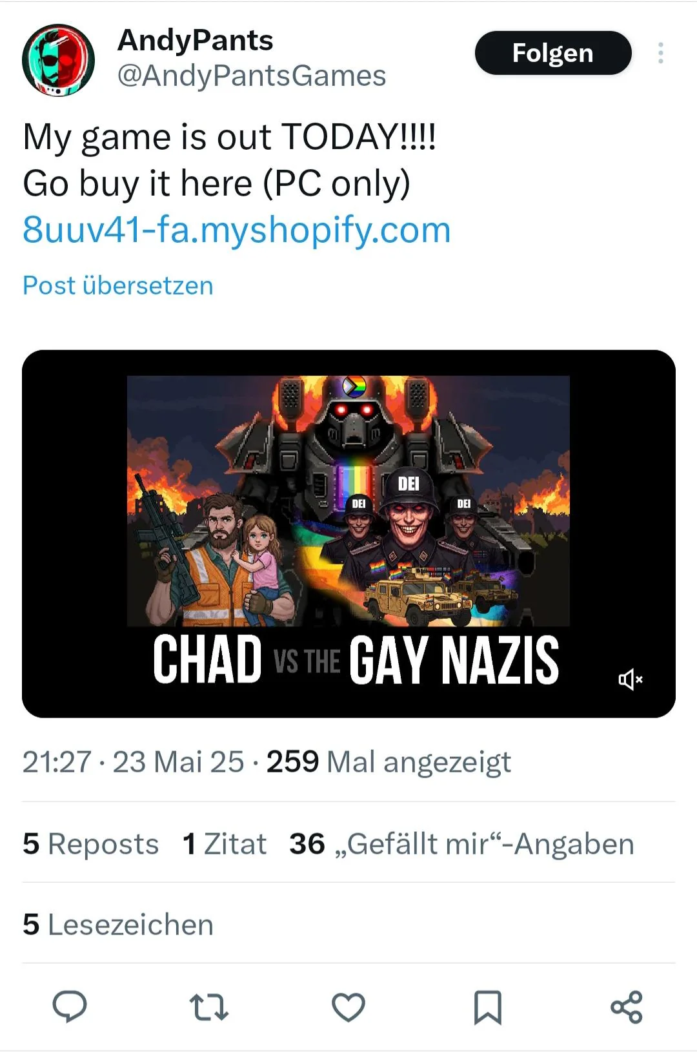View the 5 Reposts list

point(90,843)
